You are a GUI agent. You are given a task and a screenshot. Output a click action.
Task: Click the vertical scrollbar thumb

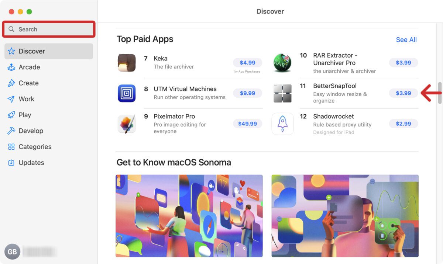[440, 93]
